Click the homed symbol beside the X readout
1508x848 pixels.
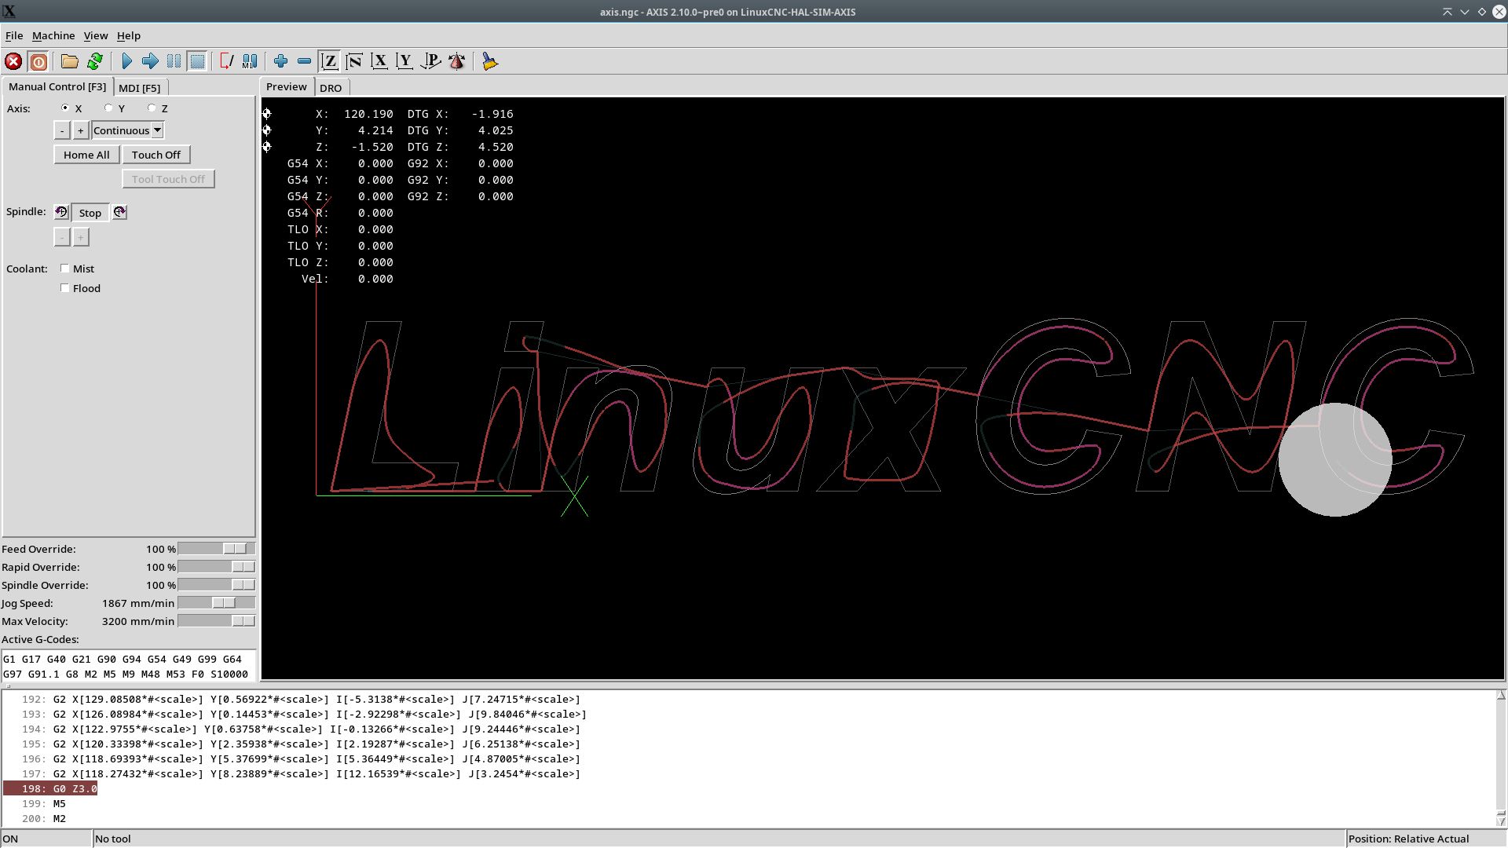(267, 114)
